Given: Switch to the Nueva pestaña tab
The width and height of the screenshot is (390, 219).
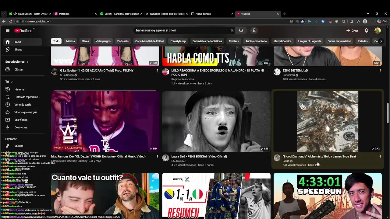Looking at the screenshot, I should [212, 14].
